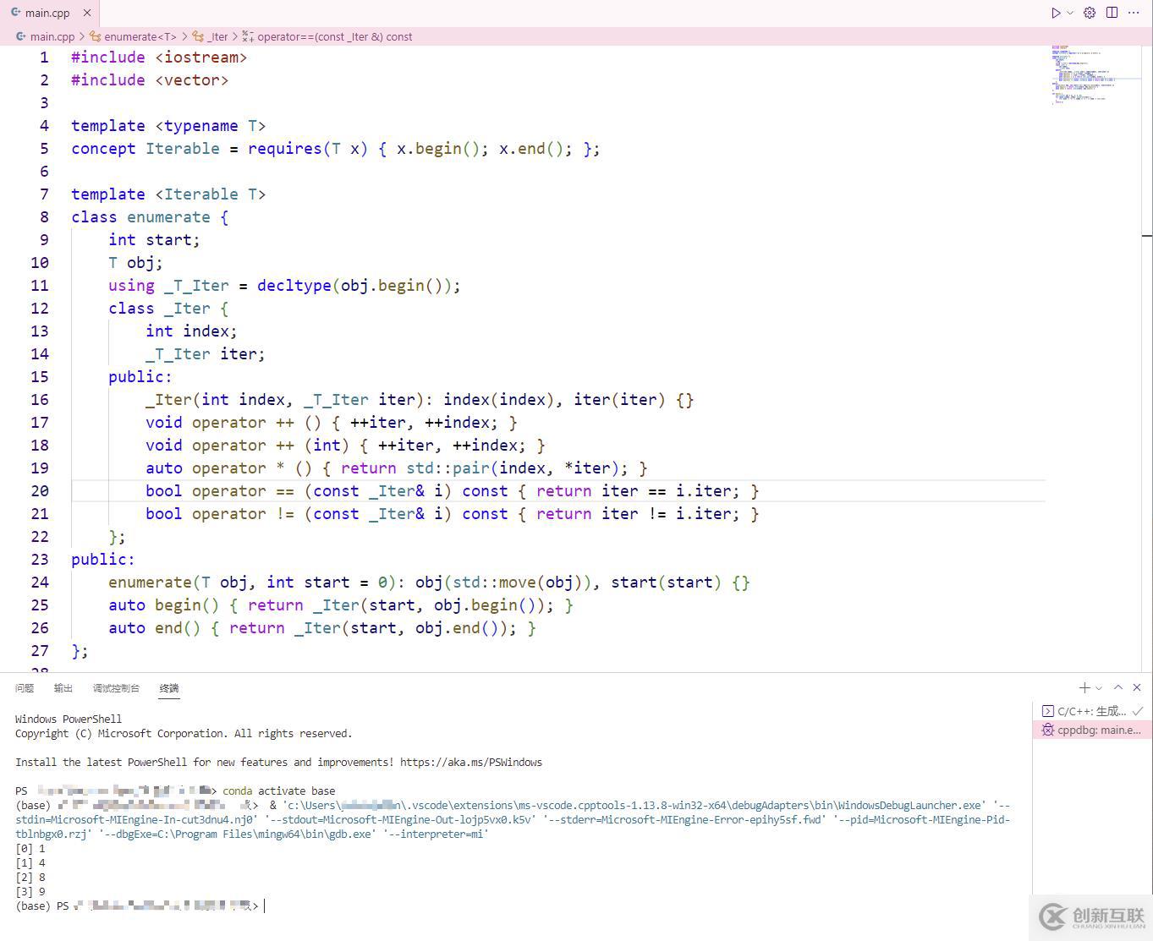Click 'concept Iterable' on line 5
This screenshot has width=1153, height=941.
(x=145, y=149)
